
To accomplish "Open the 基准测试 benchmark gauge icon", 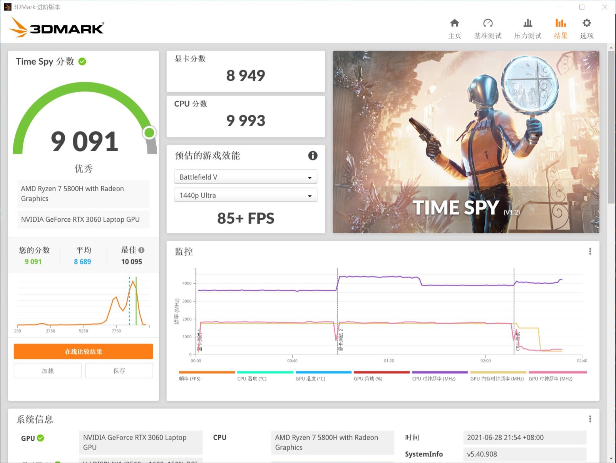I will [488, 23].
